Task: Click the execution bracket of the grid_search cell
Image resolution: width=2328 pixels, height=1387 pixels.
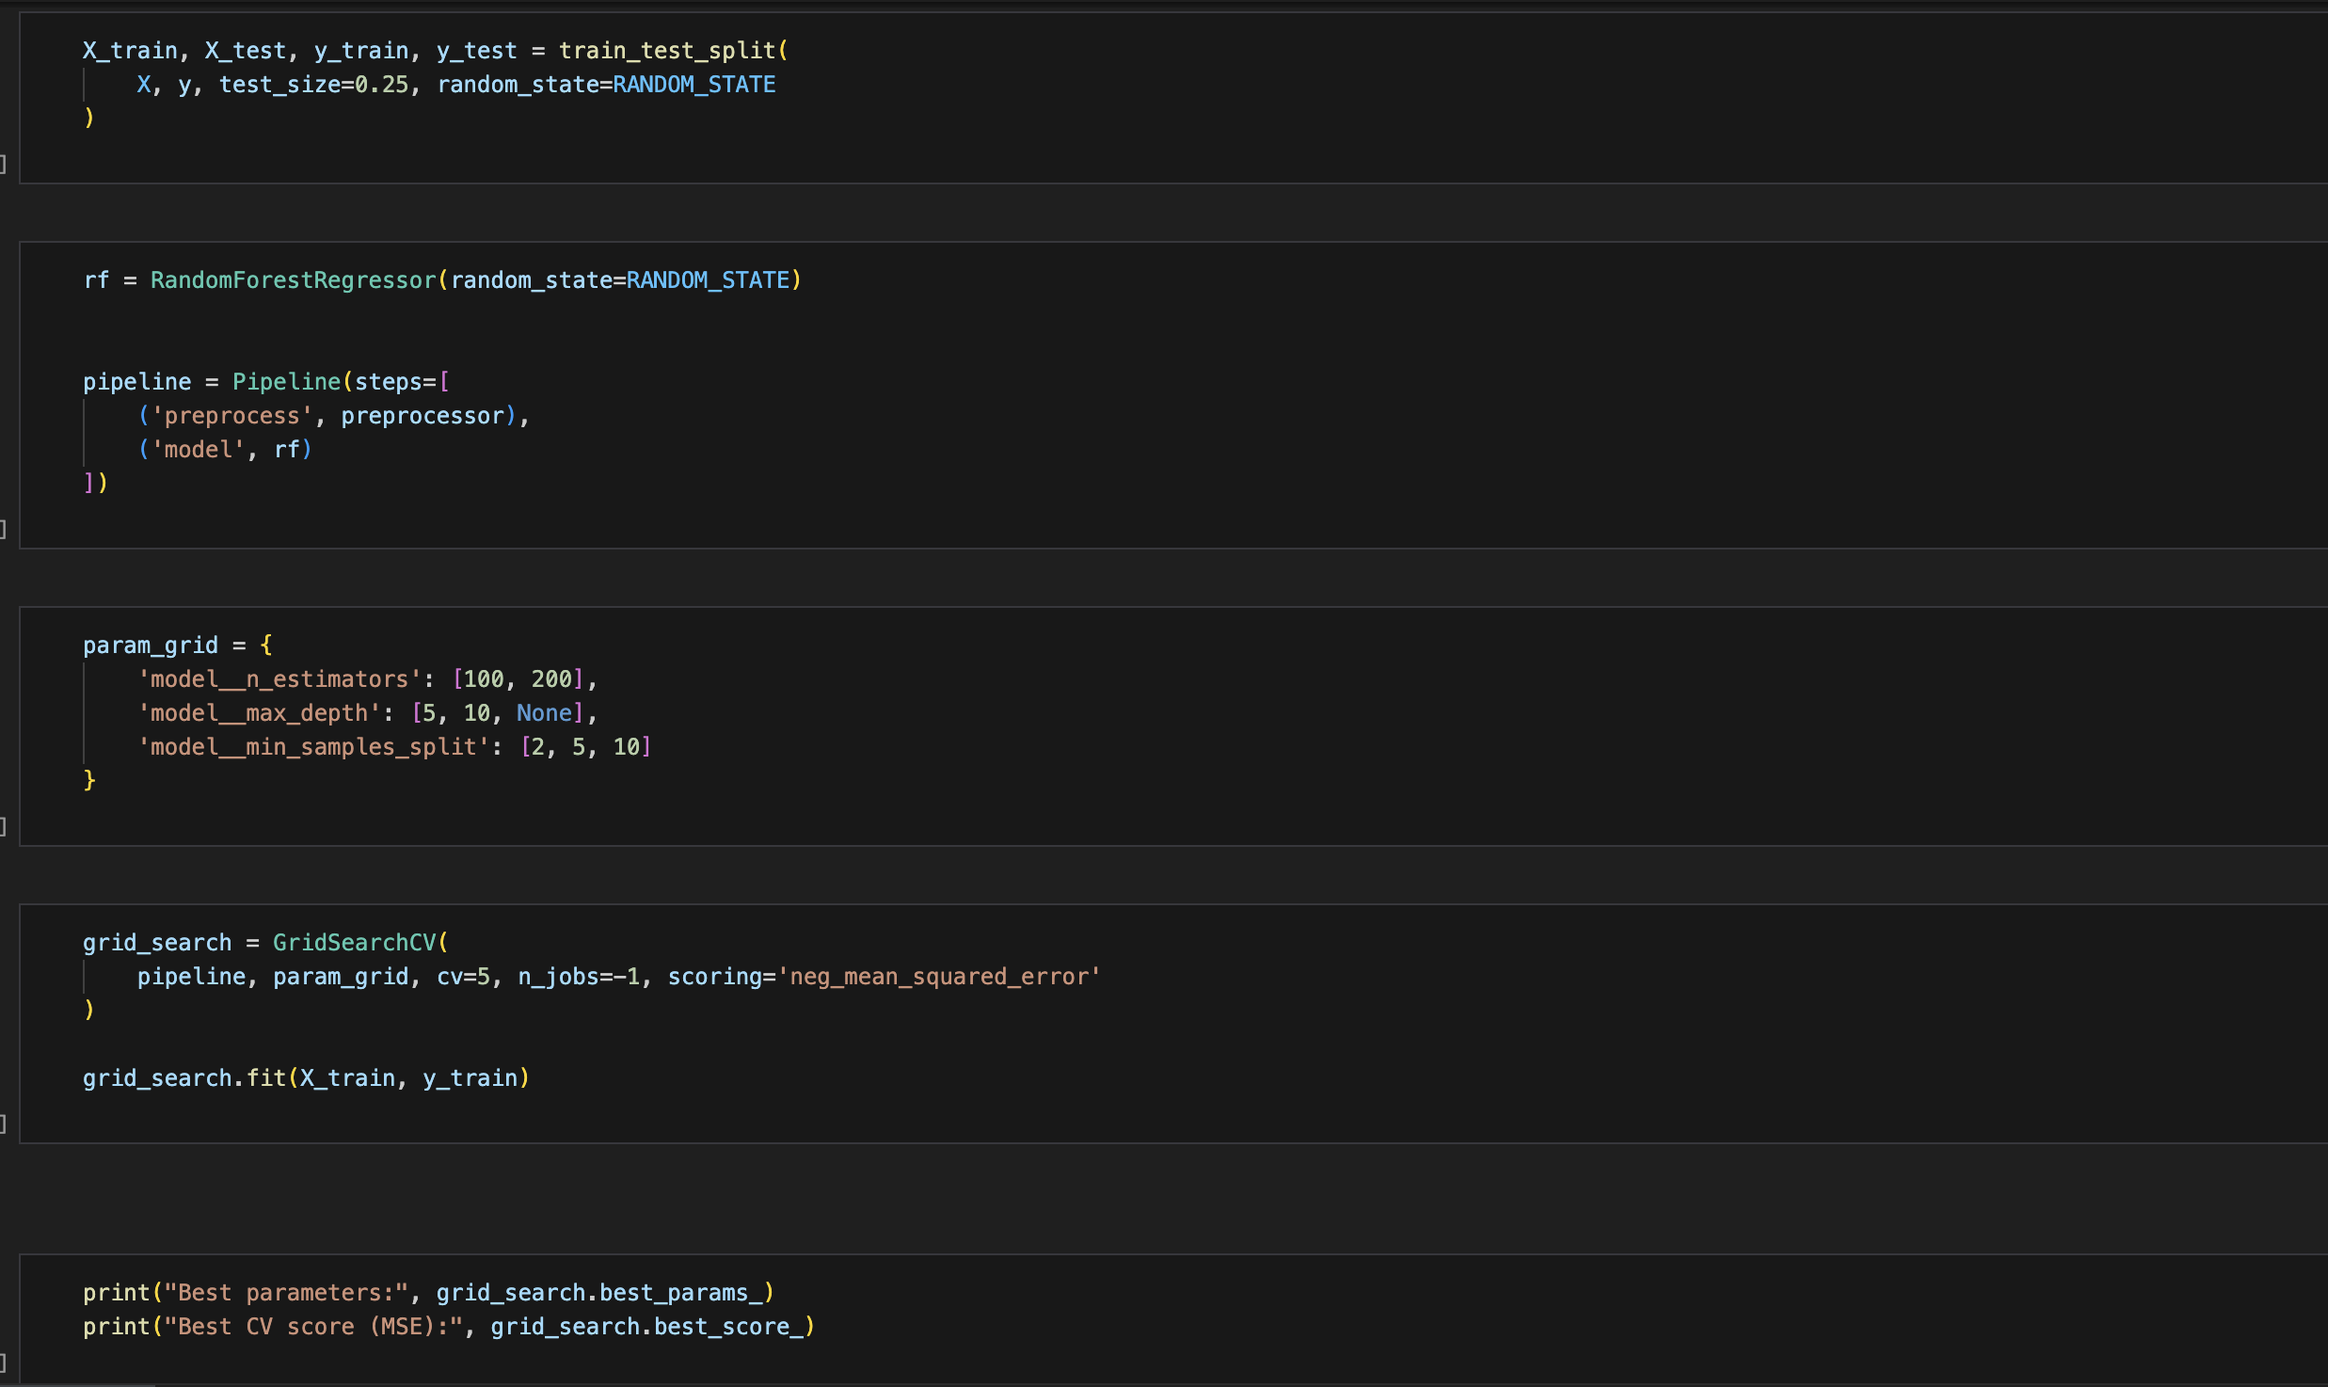Action: click(4, 1124)
